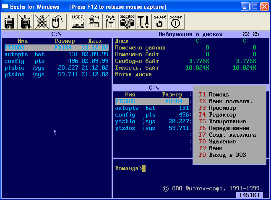This screenshot has height=200, width=271.
Task: Select F0 Выход в DOS entry
Action: point(222,155)
